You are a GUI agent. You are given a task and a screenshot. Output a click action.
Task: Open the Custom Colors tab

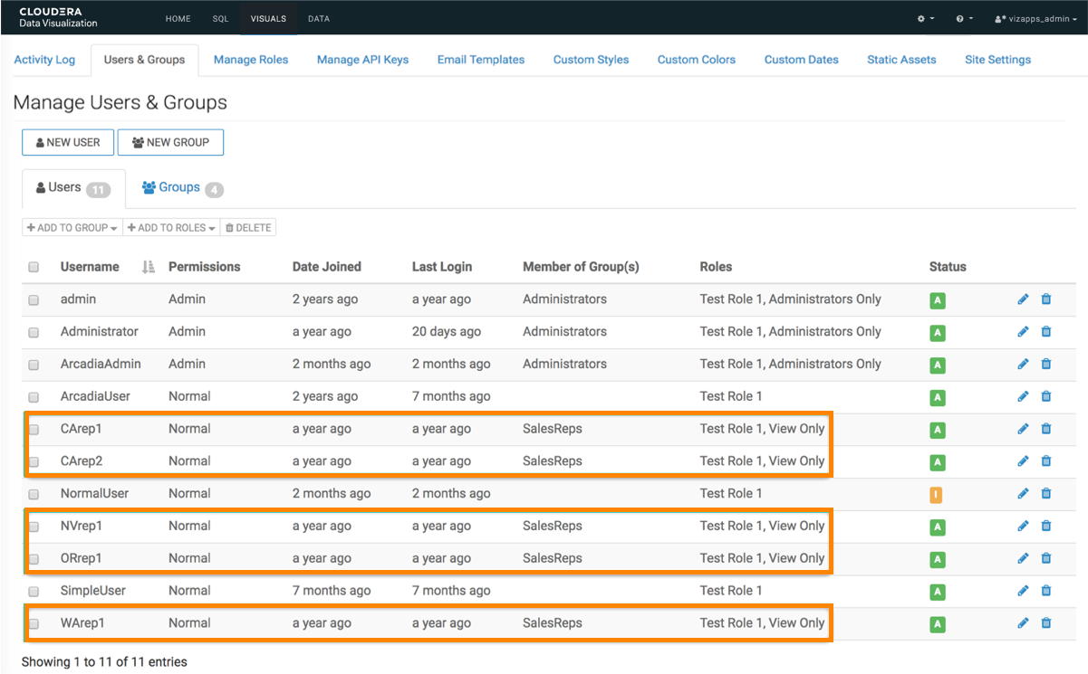(x=696, y=60)
